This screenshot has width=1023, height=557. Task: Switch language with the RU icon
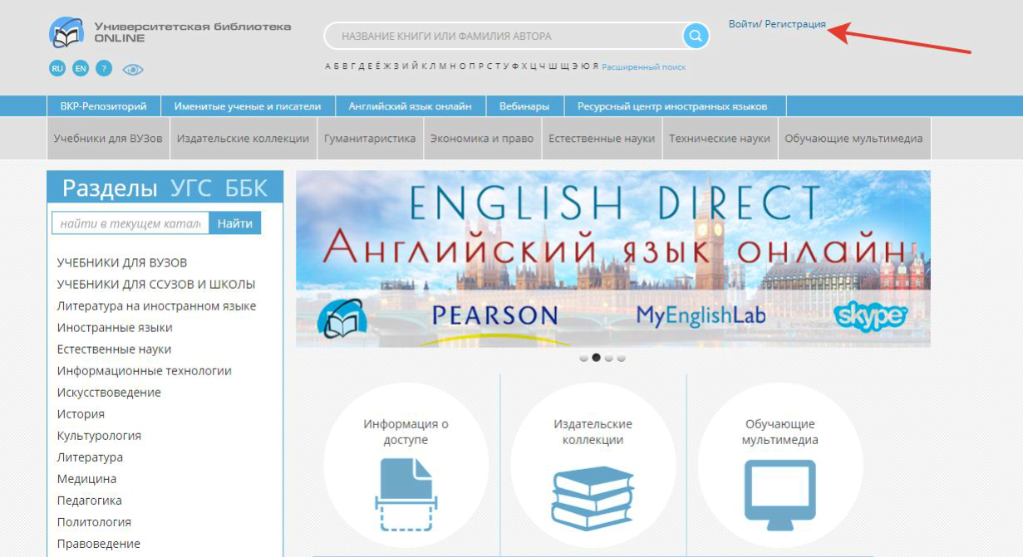point(57,69)
